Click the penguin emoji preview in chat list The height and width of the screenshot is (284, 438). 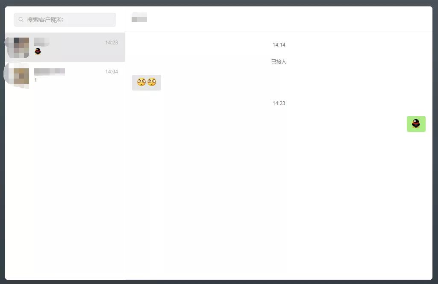coord(38,51)
